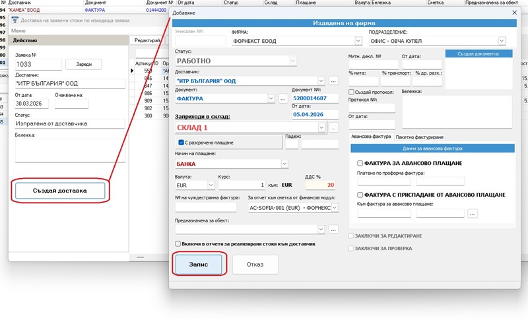Click ellipsis button next to Документ

click(x=283, y=99)
